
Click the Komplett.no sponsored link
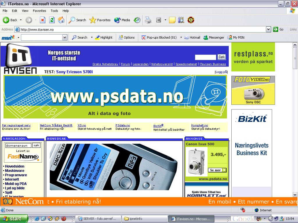199,125
